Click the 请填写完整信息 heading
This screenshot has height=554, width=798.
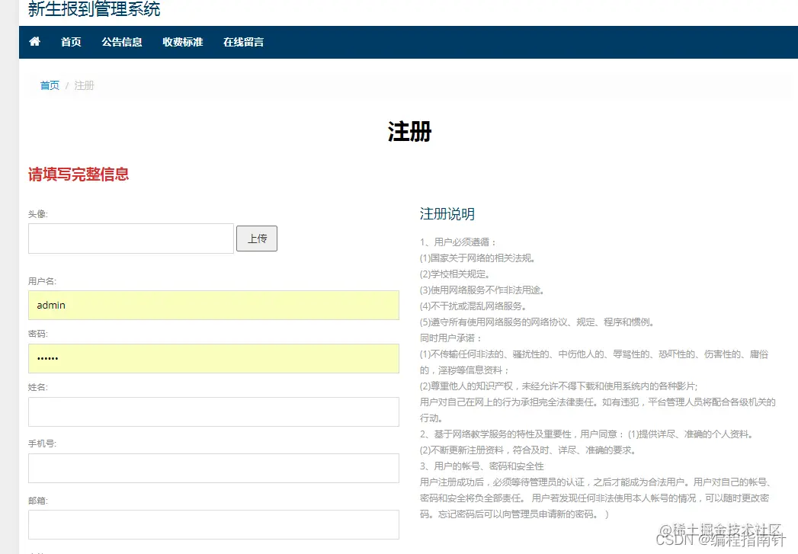point(79,175)
